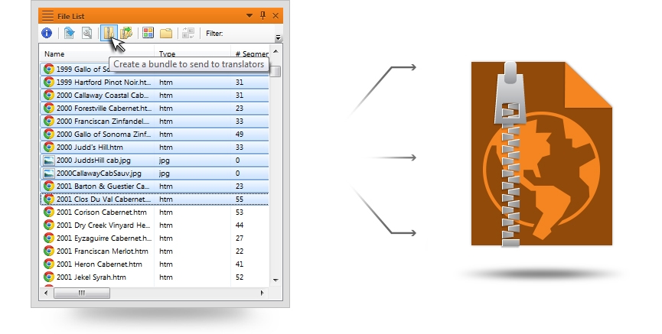Click vertical scrollbar down arrow
This screenshot has width=662, height=334.
(276, 280)
